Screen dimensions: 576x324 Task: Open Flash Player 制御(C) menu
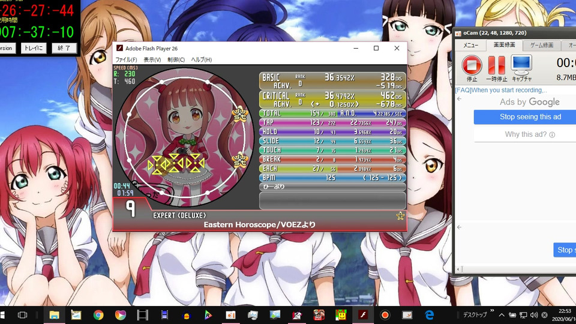click(x=176, y=59)
